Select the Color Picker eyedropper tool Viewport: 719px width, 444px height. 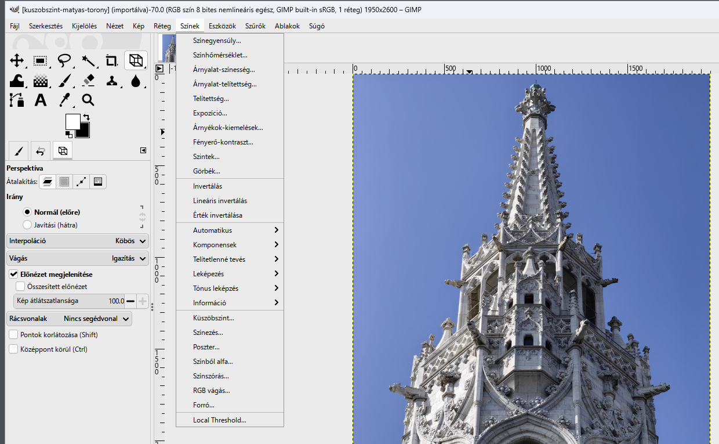point(64,100)
